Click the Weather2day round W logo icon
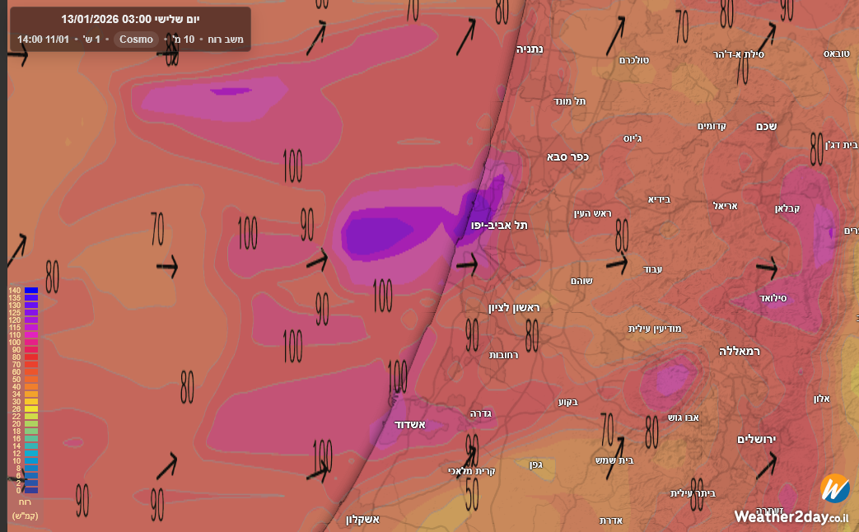Screen dimensions: 859x532 point(833,489)
